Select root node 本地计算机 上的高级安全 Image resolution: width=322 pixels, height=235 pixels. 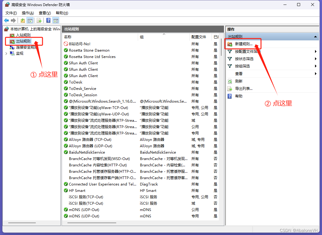[x=35, y=29]
